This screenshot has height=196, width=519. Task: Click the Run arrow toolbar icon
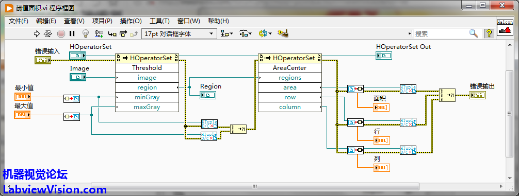[x=37, y=33]
